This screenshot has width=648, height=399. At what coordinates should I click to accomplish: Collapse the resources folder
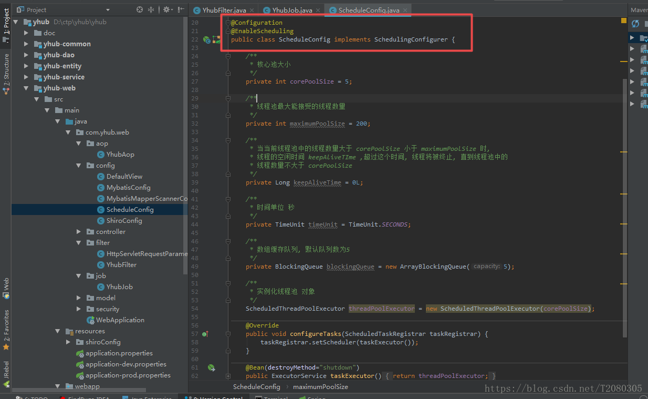[x=58, y=331]
